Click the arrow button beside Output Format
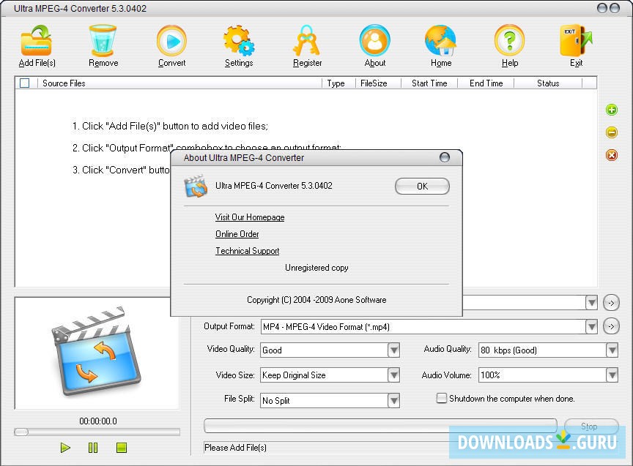 click(x=611, y=326)
